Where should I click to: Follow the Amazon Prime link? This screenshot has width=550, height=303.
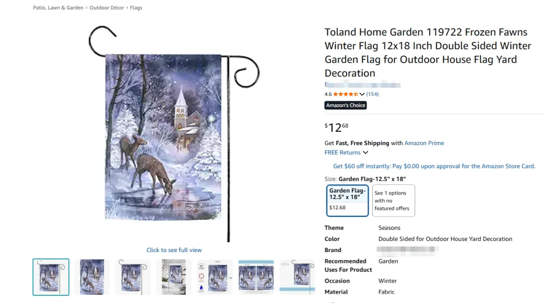pyautogui.click(x=424, y=143)
